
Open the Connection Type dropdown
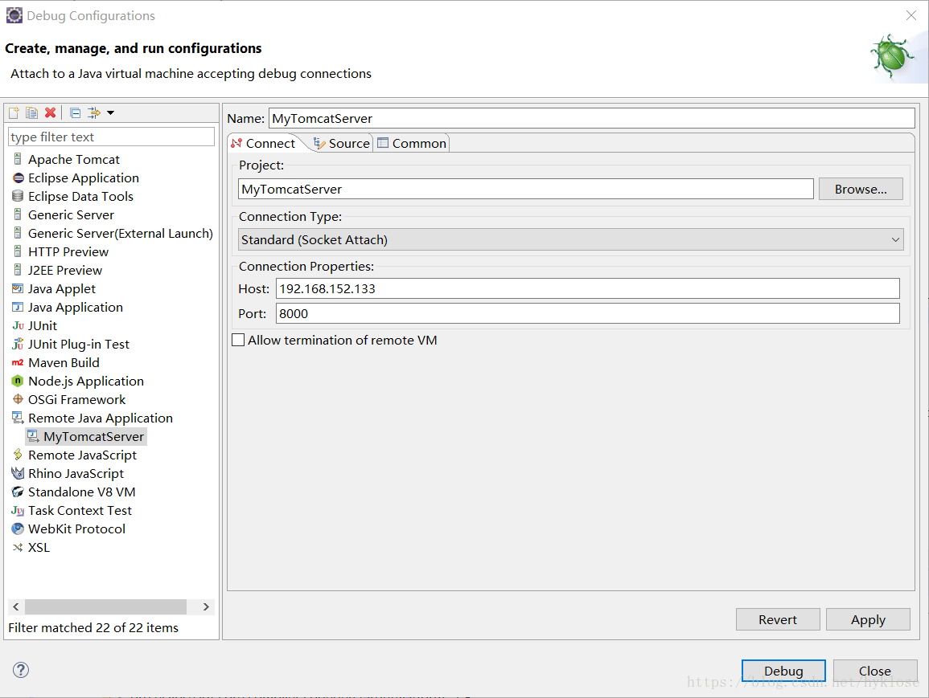570,239
